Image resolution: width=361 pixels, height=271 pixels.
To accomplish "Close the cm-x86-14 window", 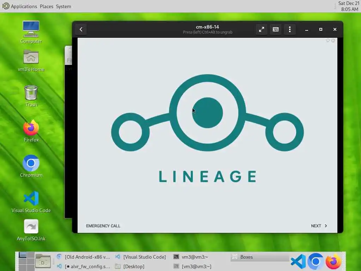I will point(335,29).
